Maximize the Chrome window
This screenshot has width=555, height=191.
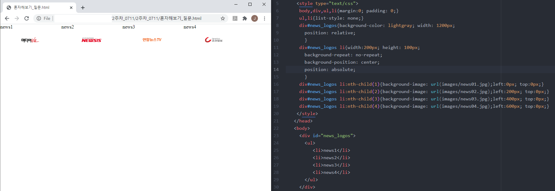click(x=250, y=4)
